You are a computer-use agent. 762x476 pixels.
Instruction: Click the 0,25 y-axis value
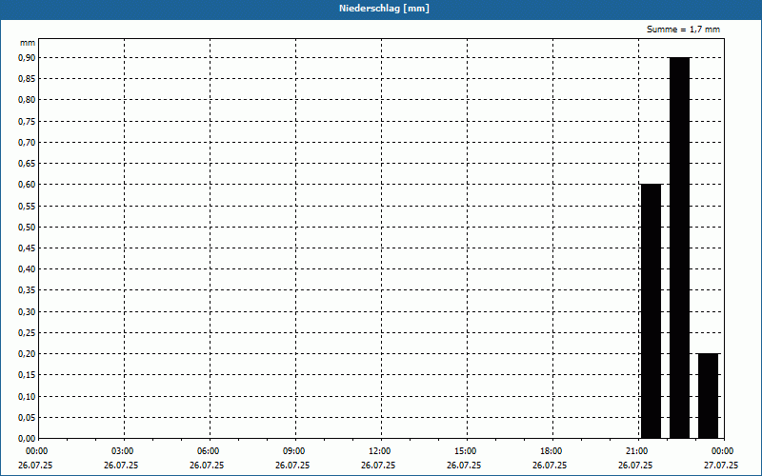click(x=27, y=332)
